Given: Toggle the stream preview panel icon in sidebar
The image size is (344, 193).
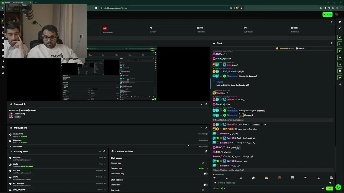Looking at the screenshot, I should point(340,37).
